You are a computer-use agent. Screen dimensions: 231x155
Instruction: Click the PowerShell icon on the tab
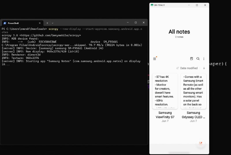pos(5,23)
